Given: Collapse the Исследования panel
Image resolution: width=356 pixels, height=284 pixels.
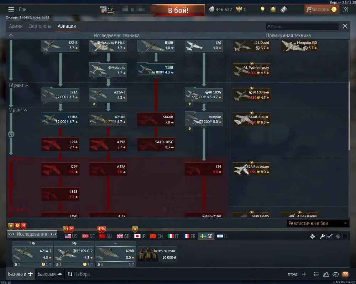Looking at the screenshot, I should click(x=32, y=234).
